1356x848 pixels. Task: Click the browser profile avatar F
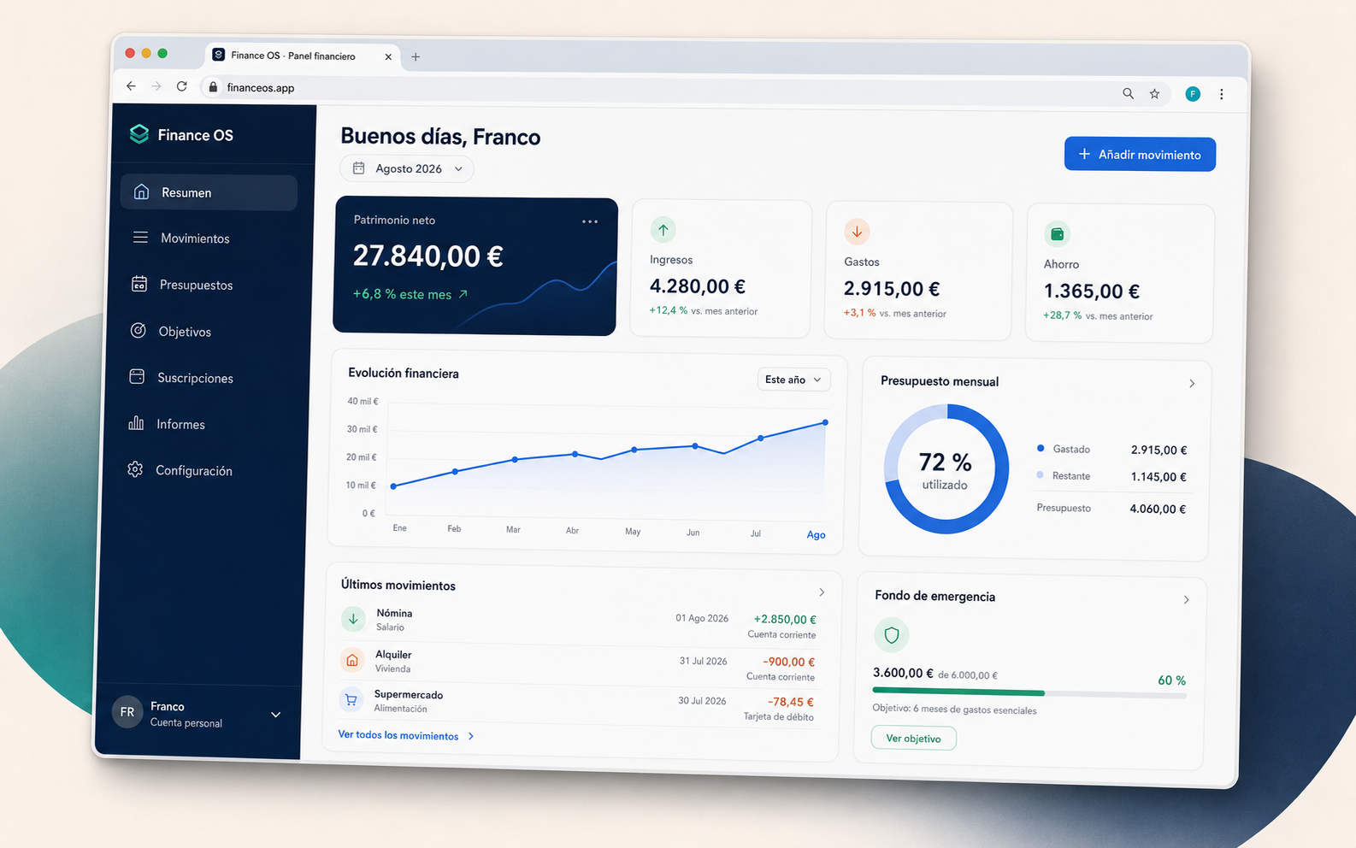click(x=1193, y=94)
